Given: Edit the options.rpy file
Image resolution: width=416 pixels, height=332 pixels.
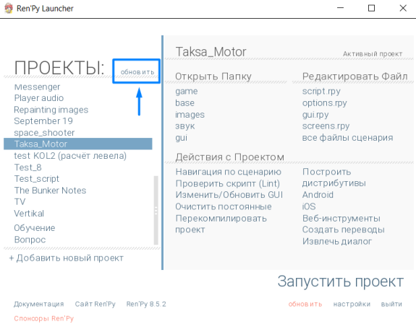Looking at the screenshot, I should (324, 103).
